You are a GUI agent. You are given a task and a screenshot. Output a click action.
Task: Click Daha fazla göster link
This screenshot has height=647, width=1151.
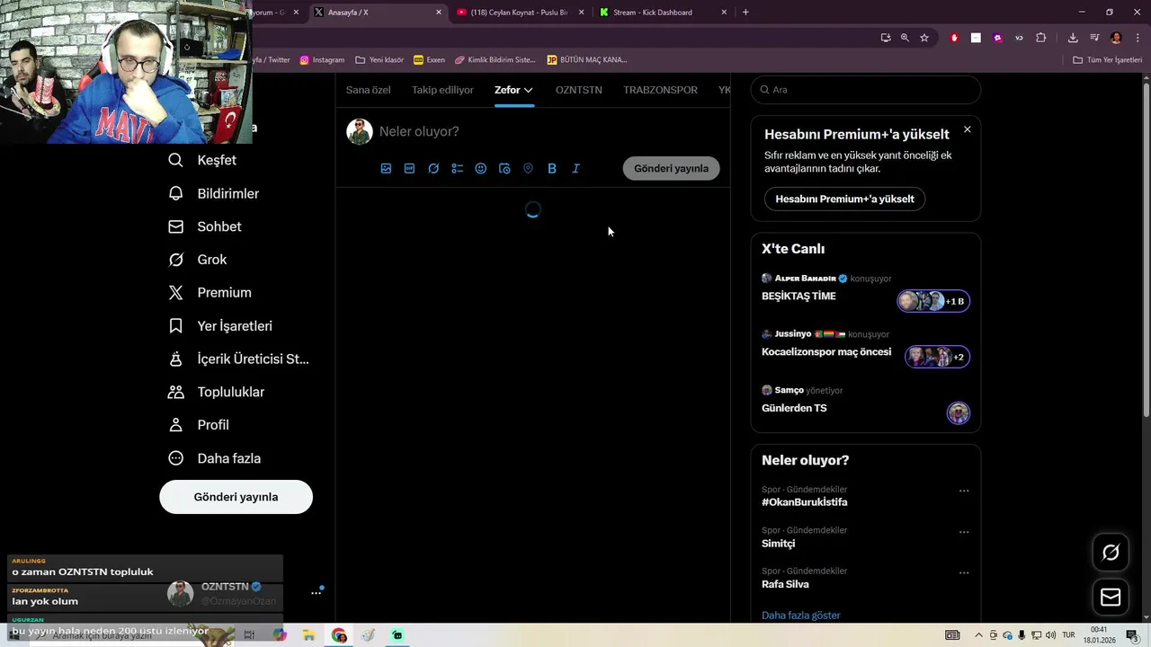pyautogui.click(x=800, y=616)
